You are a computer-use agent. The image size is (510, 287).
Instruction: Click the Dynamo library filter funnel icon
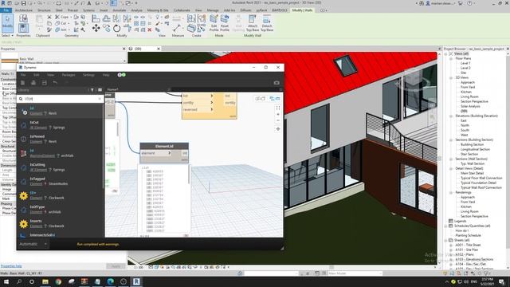[92, 90]
